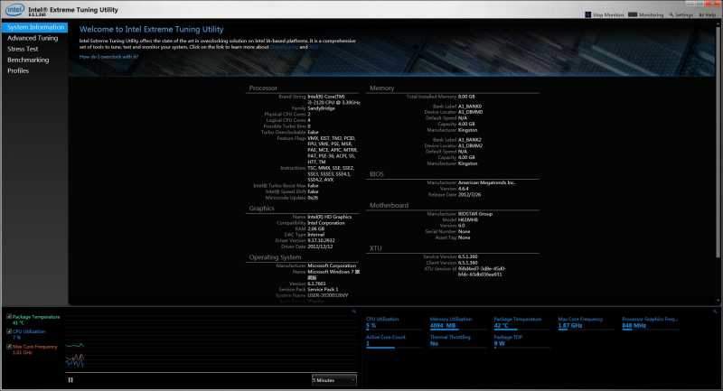Open the Help menu icon
This screenshot has height=391, width=723.
(702, 15)
